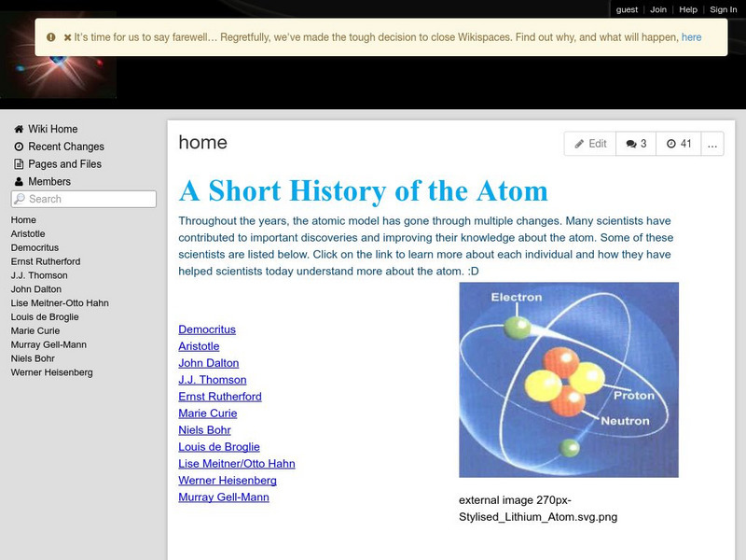Open Ernst Rutherford in the sidebar page list
This screenshot has width=746, height=560.
click(46, 261)
